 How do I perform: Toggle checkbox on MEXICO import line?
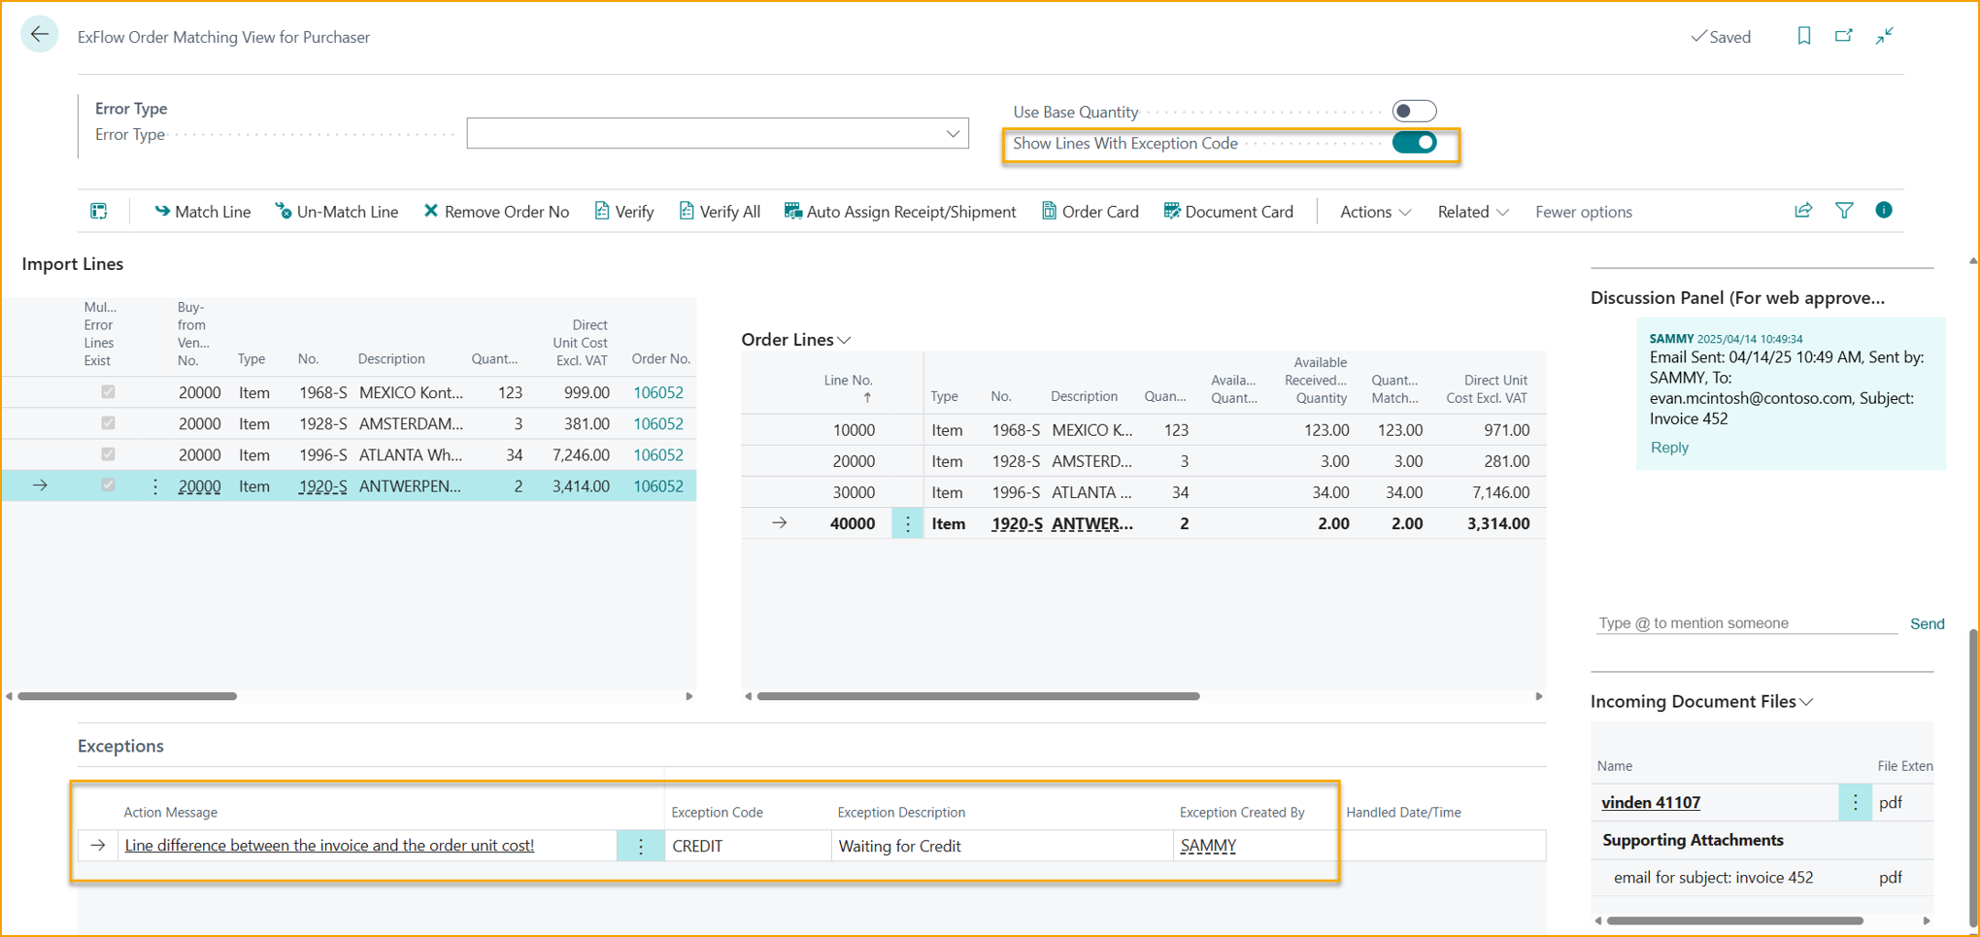(x=108, y=392)
